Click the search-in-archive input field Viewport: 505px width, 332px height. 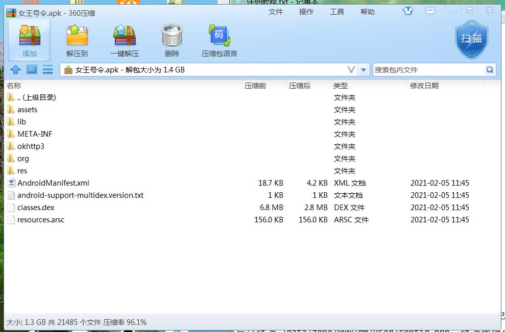[428, 70]
